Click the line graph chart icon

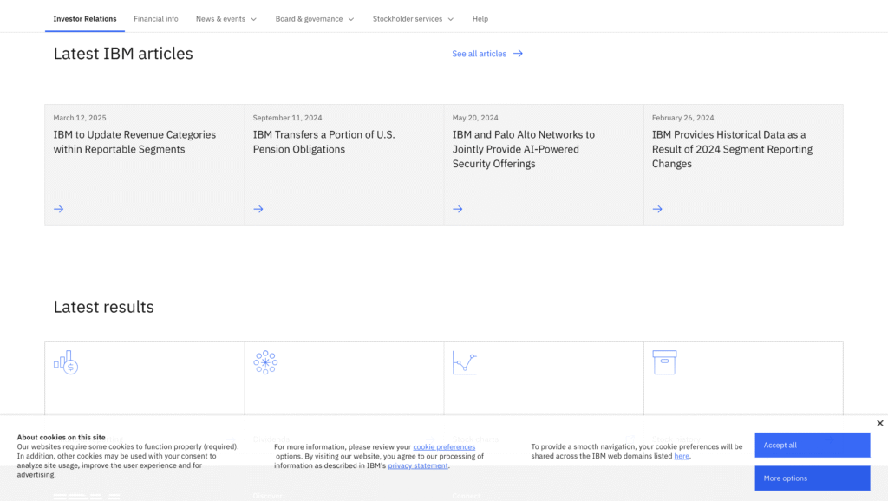(x=465, y=362)
